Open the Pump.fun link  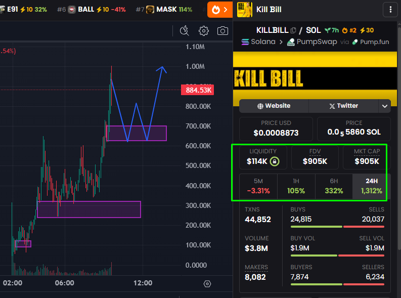point(371,42)
